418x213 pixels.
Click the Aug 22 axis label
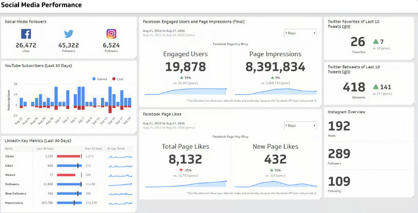coord(19,121)
